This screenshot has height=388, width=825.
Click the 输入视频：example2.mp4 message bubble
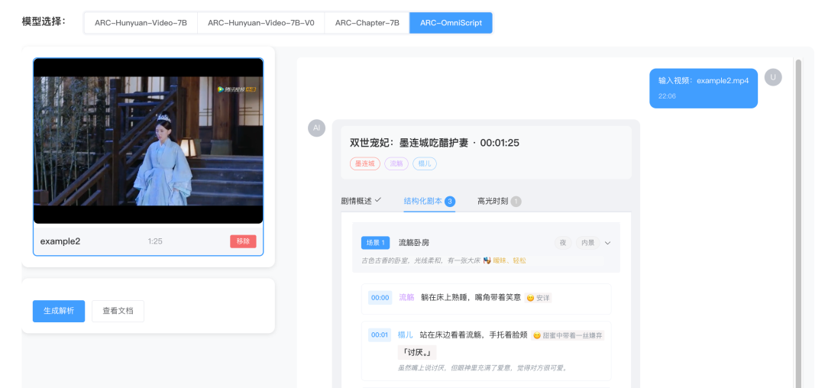[704, 89]
